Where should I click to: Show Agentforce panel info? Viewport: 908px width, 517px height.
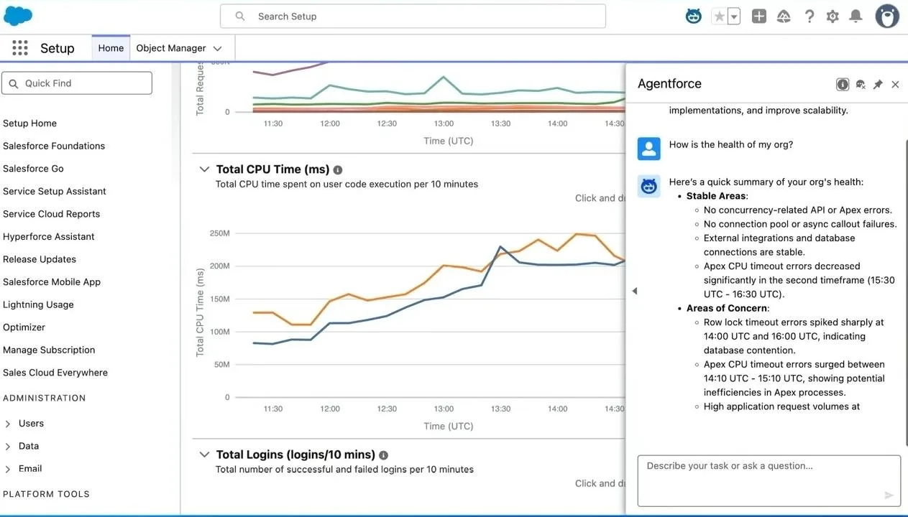[843, 85]
